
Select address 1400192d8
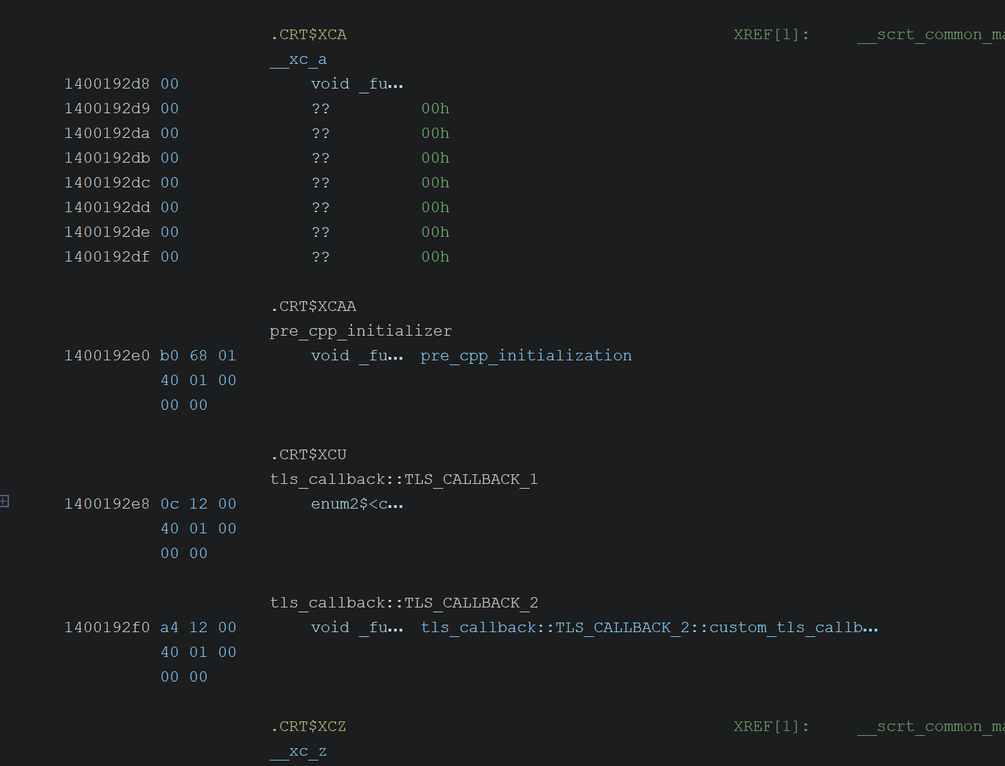click(x=107, y=84)
